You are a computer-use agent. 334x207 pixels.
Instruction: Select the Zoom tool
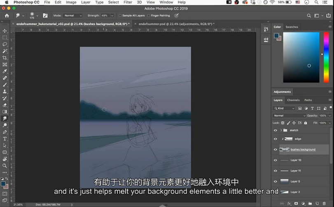pyautogui.click(x=5, y=166)
